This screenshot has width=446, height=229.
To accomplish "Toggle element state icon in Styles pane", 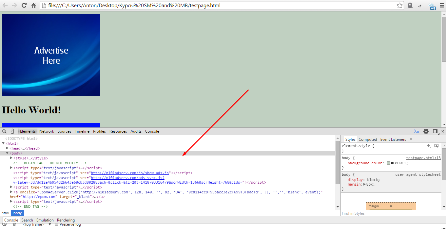I will pyautogui.click(x=436, y=146).
